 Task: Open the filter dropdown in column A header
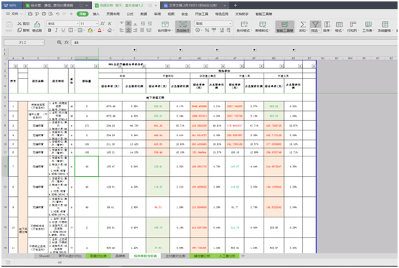click(16, 66)
